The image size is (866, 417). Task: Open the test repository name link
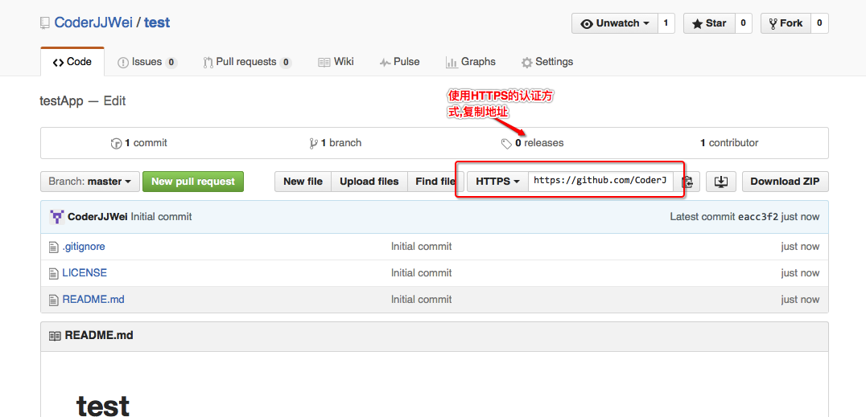157,23
